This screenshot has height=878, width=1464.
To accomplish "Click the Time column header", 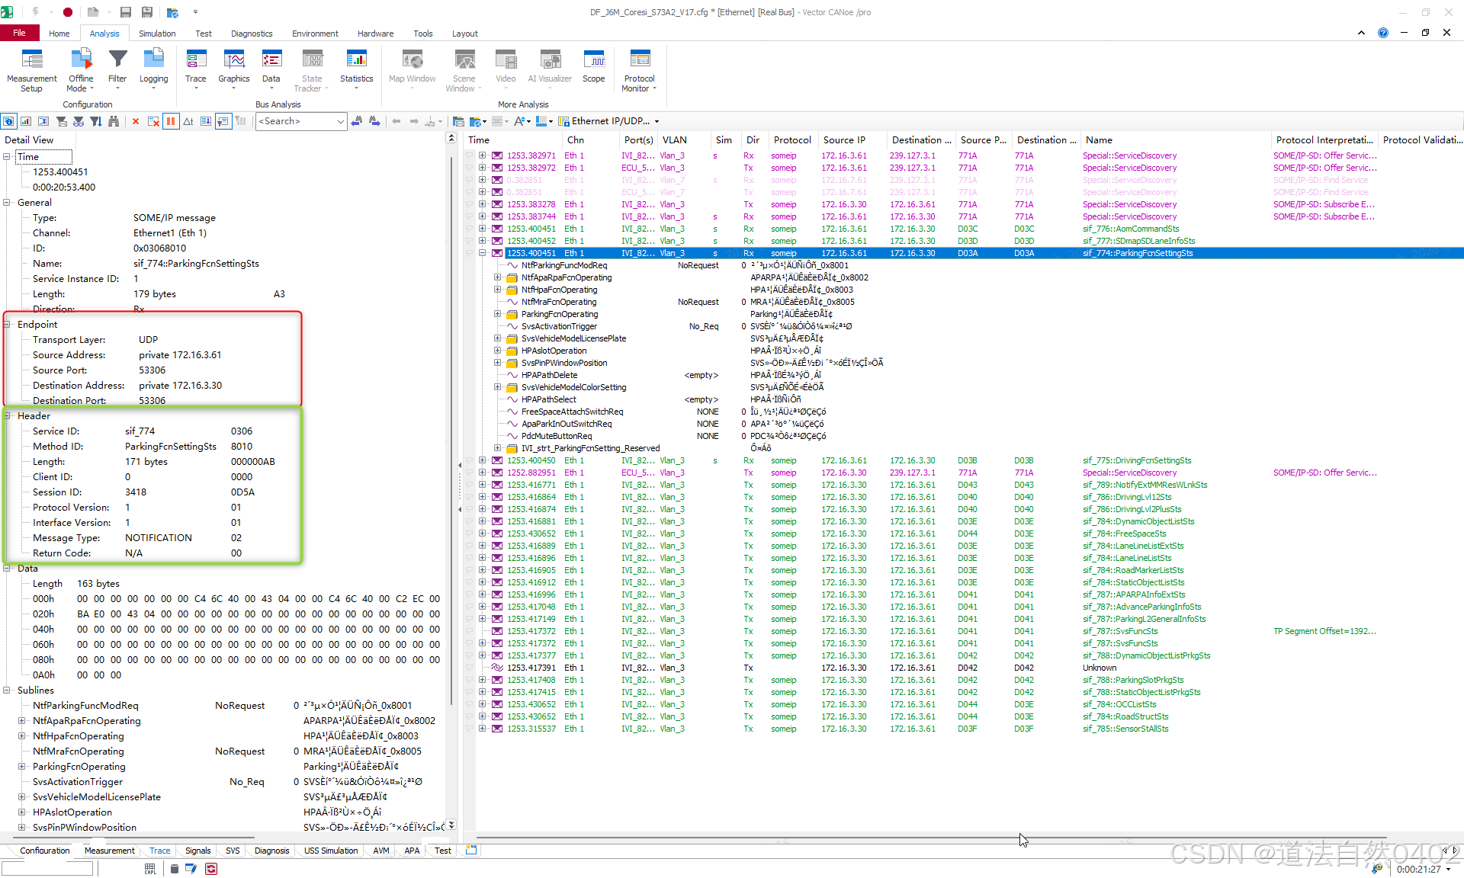I will pyautogui.click(x=479, y=140).
